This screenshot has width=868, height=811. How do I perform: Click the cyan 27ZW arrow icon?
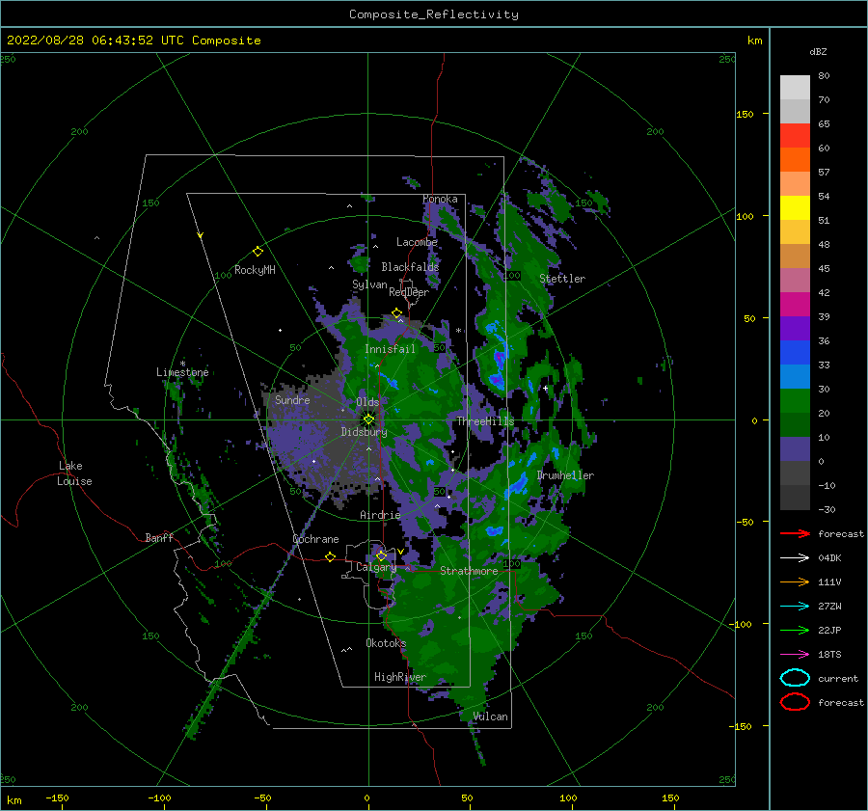click(795, 607)
